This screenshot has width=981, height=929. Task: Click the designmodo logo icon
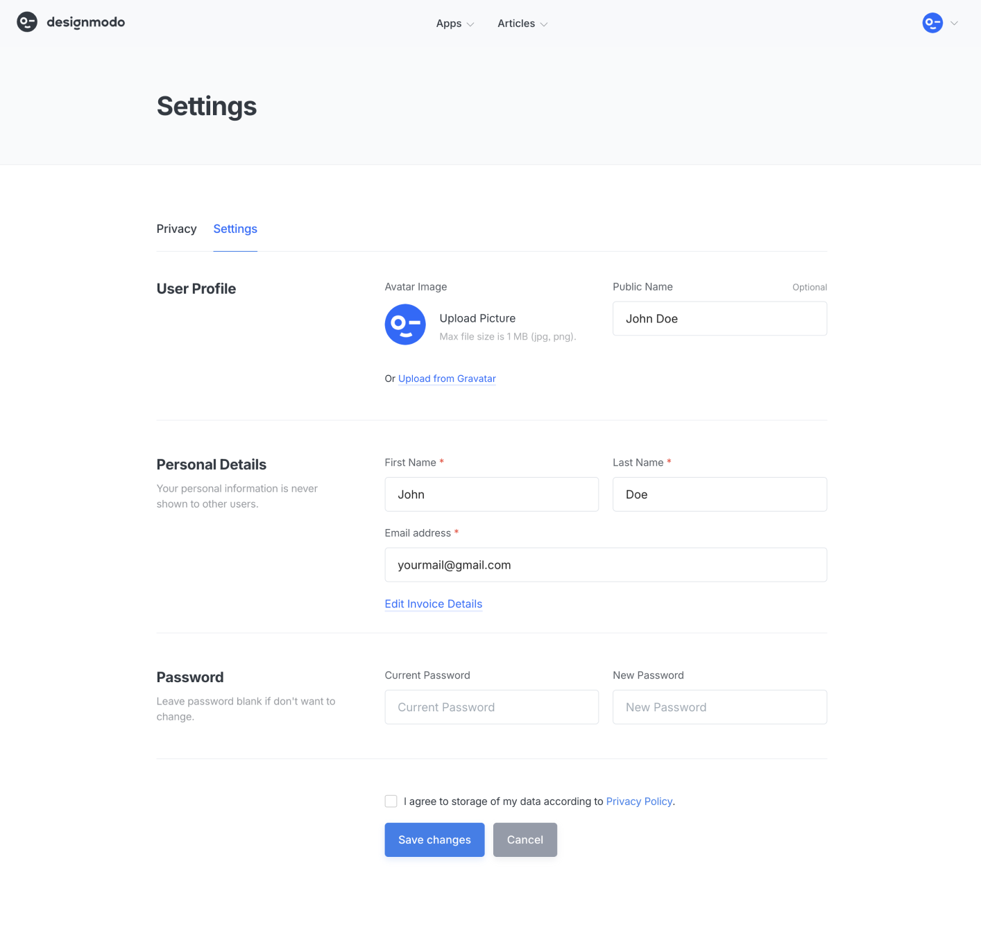[27, 22]
